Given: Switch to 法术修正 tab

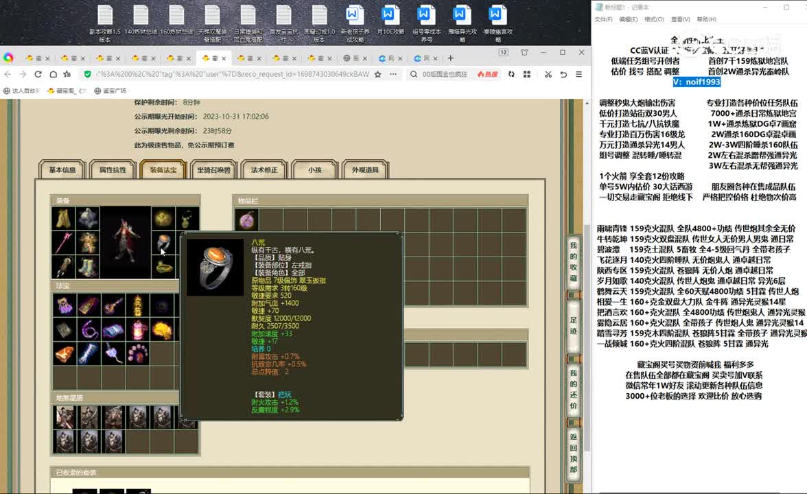Looking at the screenshot, I should click(264, 170).
